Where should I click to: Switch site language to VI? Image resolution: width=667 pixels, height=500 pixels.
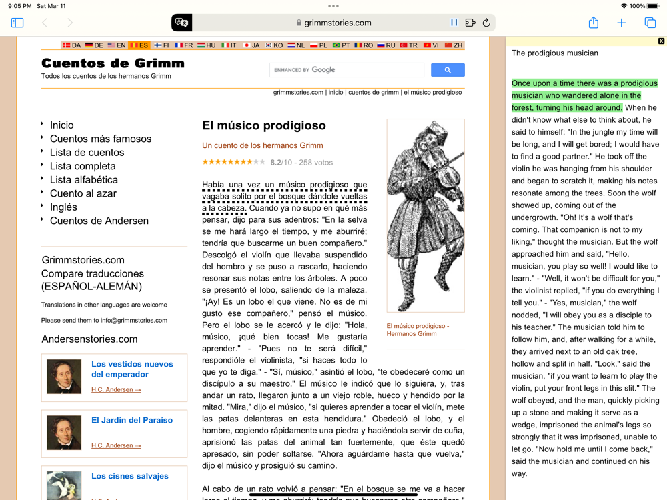tap(431, 45)
